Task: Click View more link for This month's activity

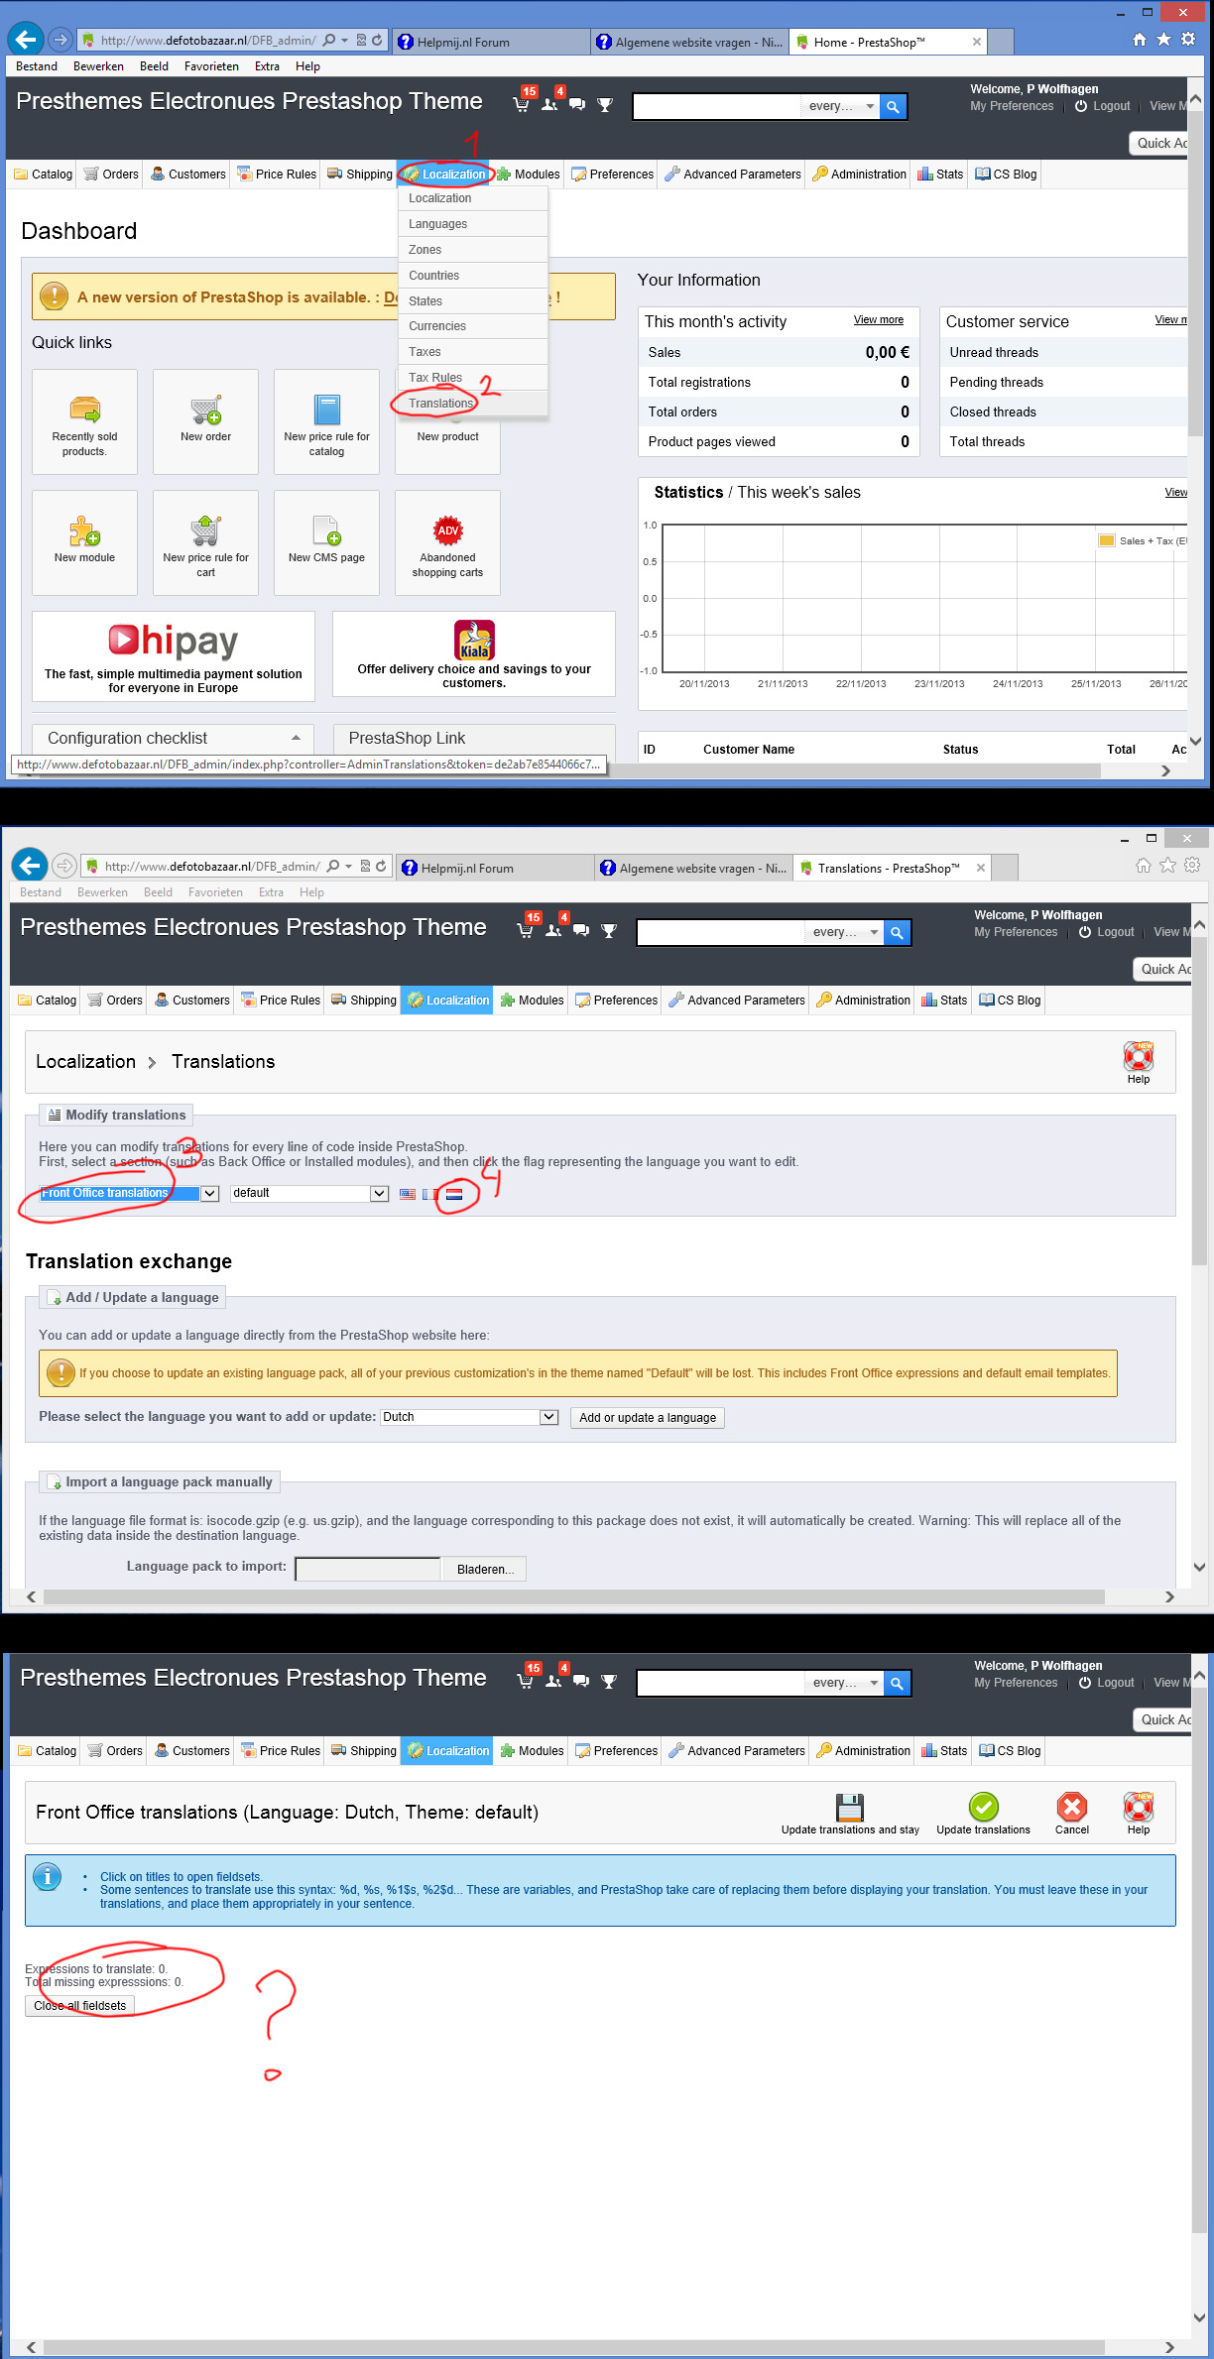Action: tap(879, 319)
